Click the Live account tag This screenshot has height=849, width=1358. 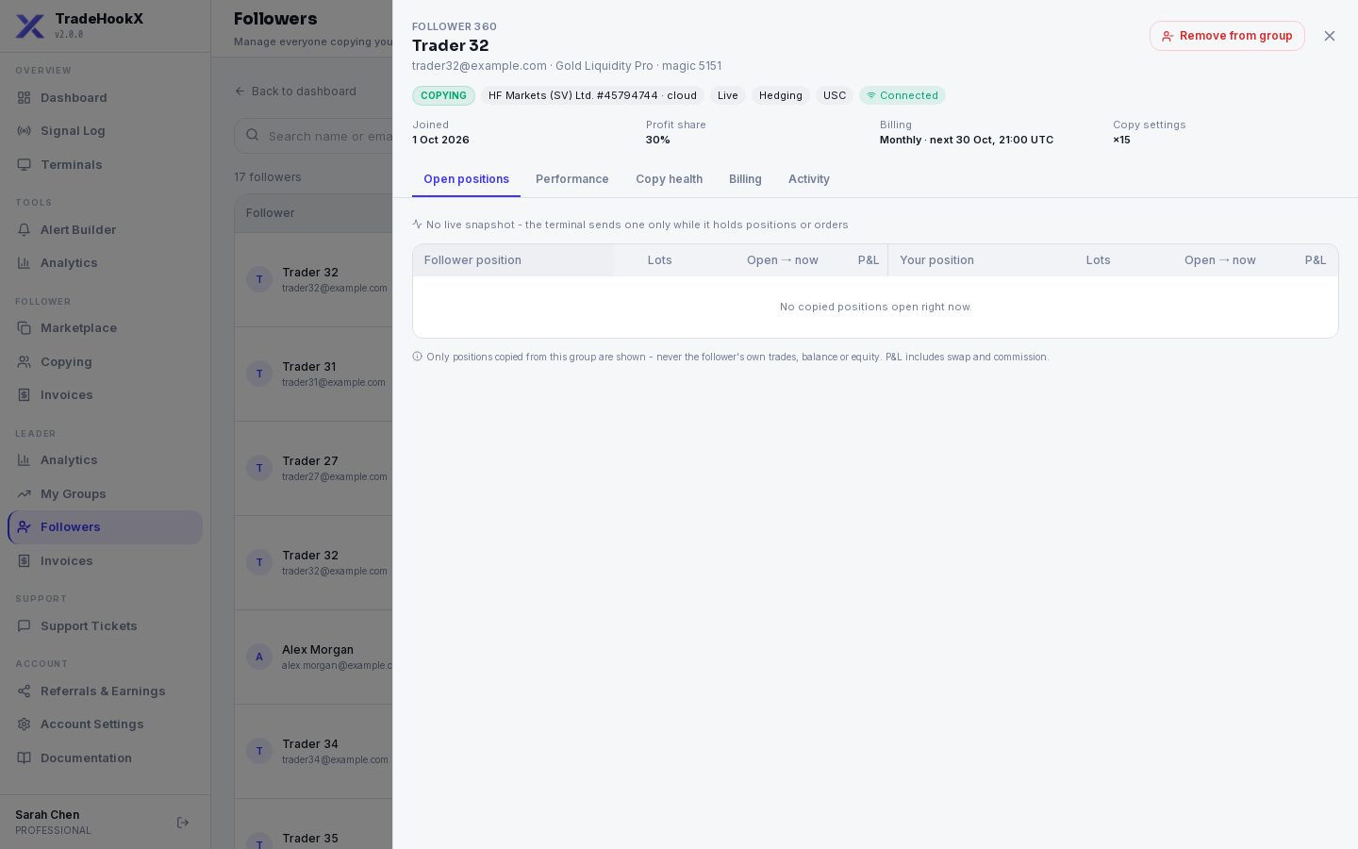(728, 95)
